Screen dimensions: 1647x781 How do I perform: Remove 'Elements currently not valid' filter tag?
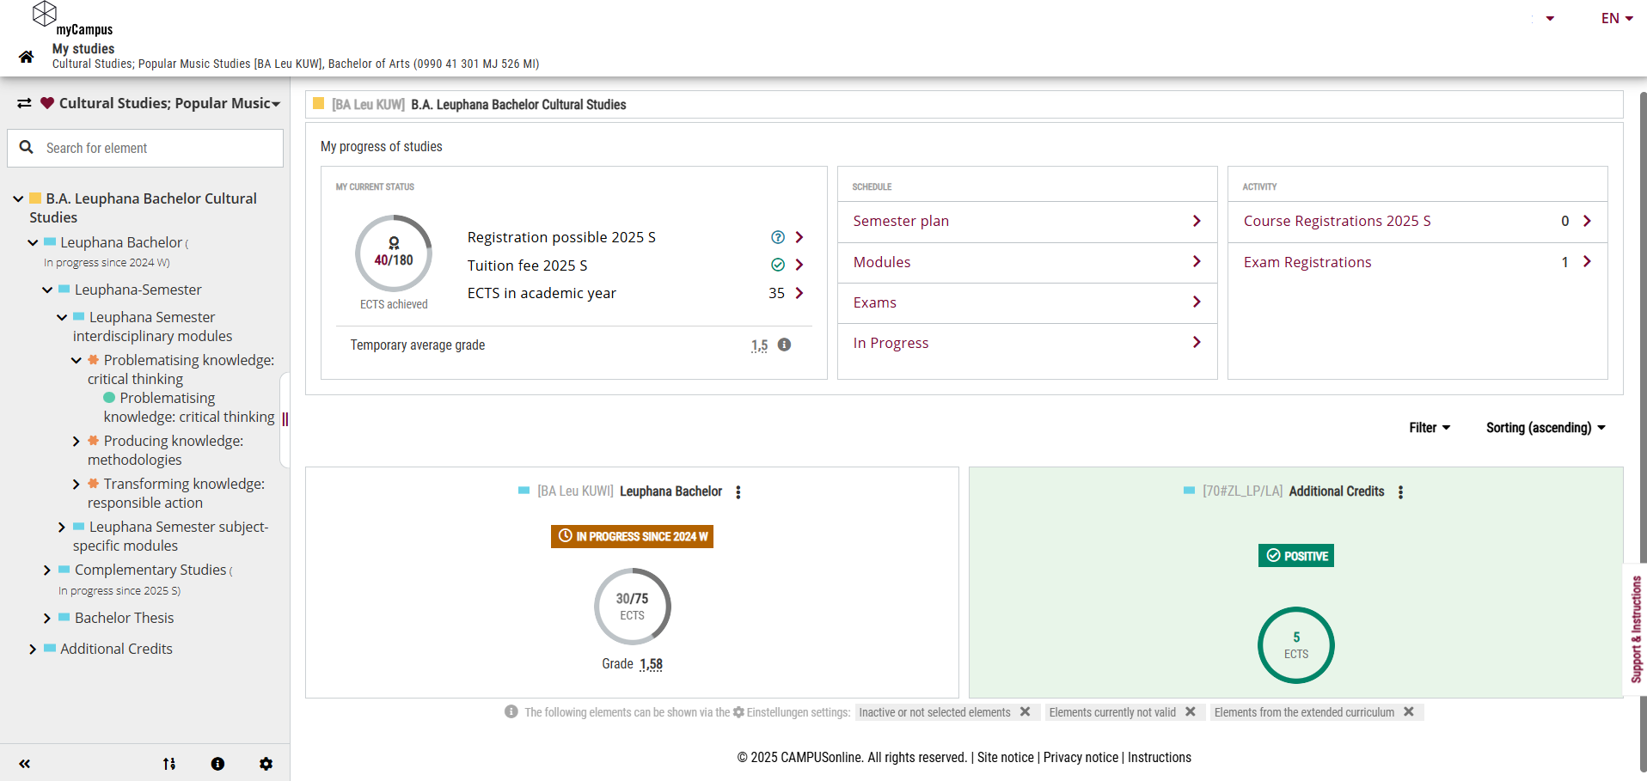coord(1191,712)
